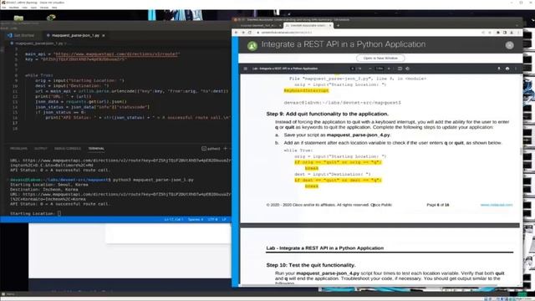Click the Open in New Window button
The width and height of the screenshot is (535, 301).
(x=380, y=58)
